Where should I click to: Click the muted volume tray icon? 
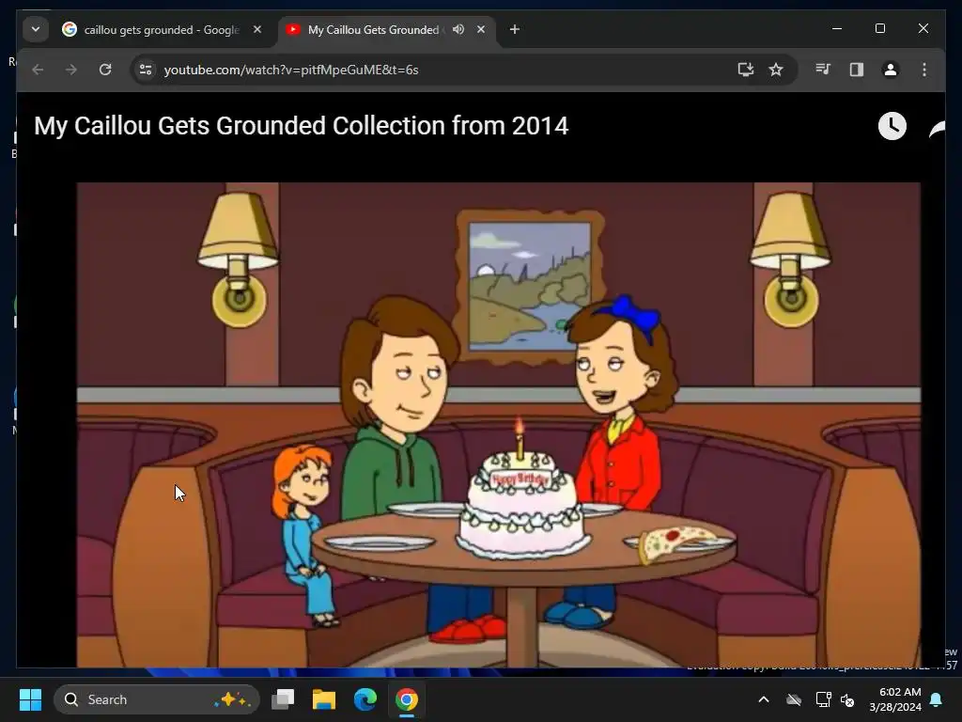click(x=848, y=699)
